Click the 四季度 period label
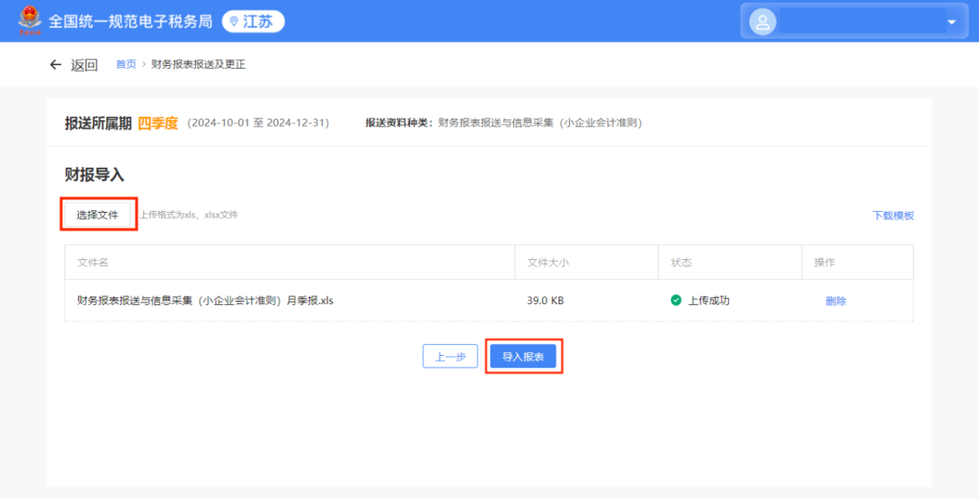Viewport: 979px width, 499px height. pyautogui.click(x=158, y=123)
